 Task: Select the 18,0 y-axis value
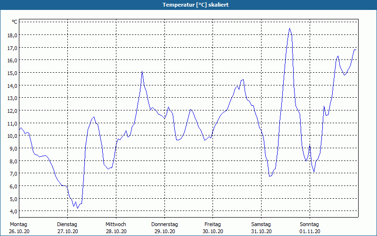coord(13,35)
